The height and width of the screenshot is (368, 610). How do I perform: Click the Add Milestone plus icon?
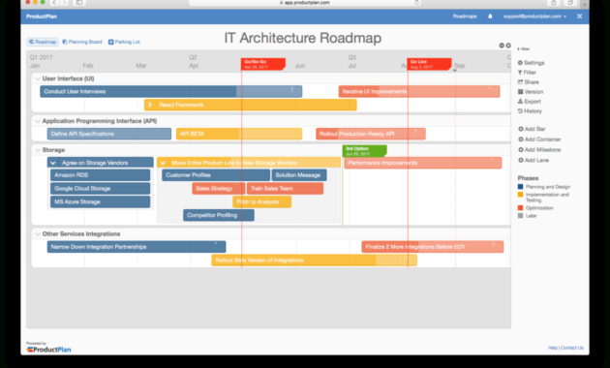(521, 150)
